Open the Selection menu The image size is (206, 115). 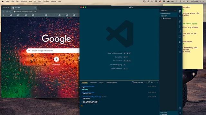(23, 1)
